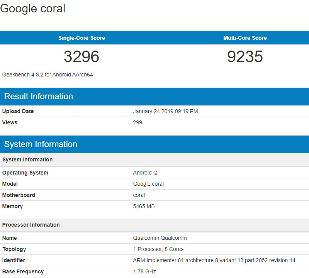Click the Motherboard row label
Image resolution: width=309 pixels, height=278 pixels.
[19, 195]
